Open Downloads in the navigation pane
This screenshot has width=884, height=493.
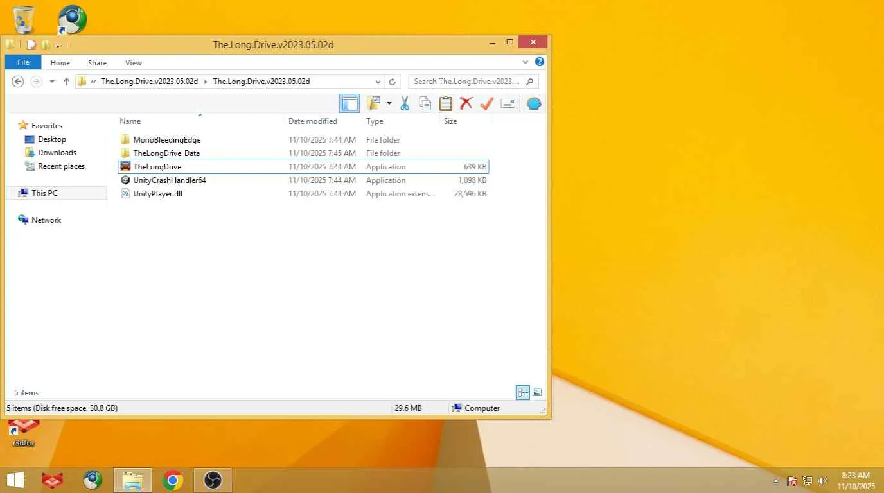click(x=57, y=153)
